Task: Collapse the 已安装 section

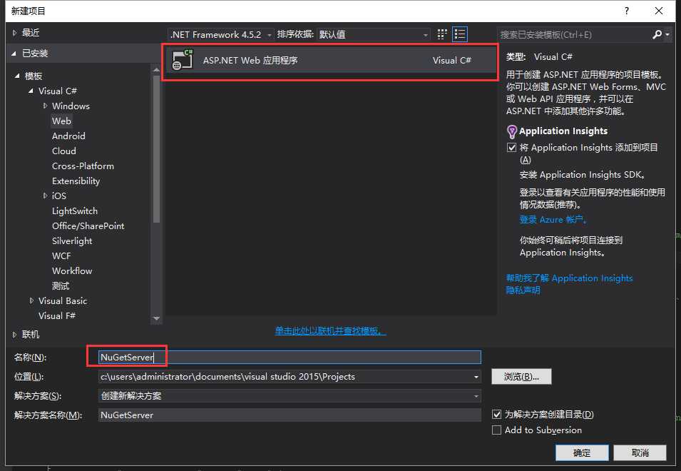Action: click(14, 54)
